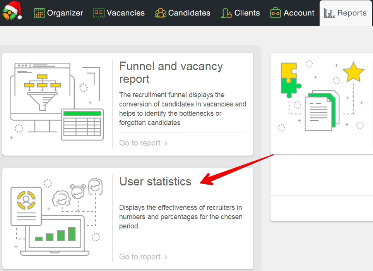The width and height of the screenshot is (373, 271).
Task: Go to the Candidates section
Action: pyautogui.click(x=189, y=13)
